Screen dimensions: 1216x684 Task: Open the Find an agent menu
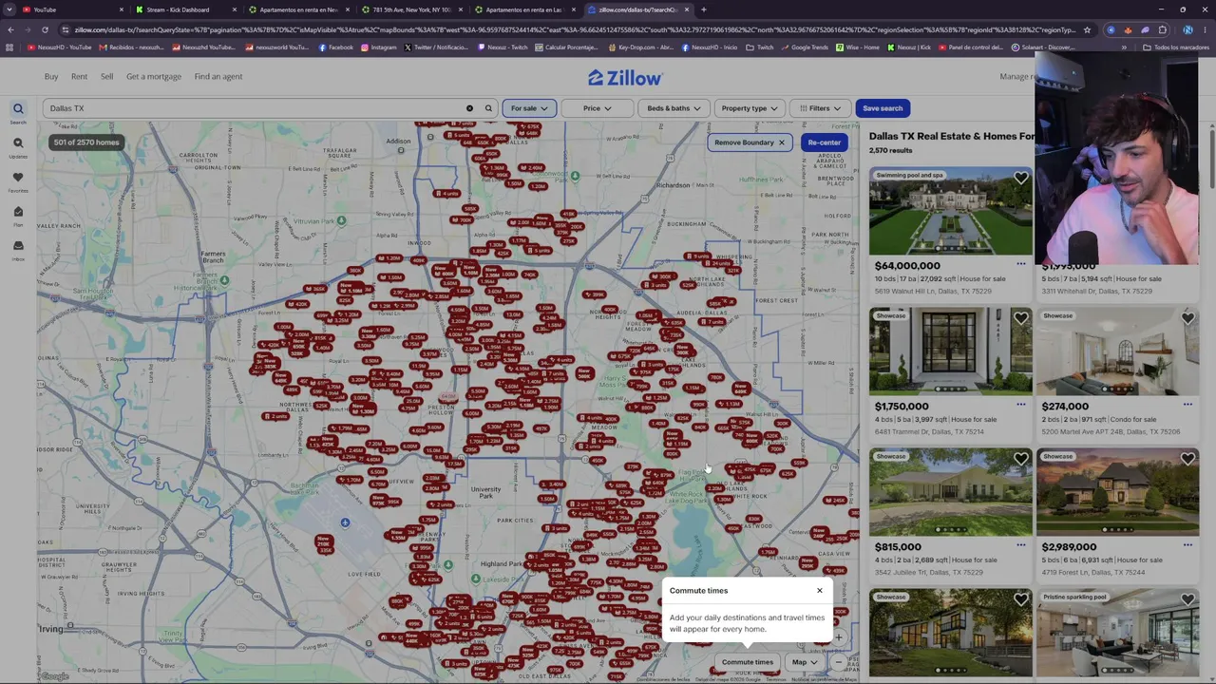click(218, 76)
